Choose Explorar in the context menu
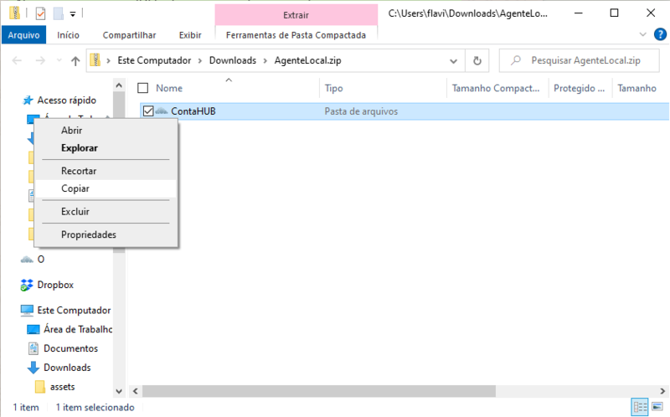 [106, 148]
